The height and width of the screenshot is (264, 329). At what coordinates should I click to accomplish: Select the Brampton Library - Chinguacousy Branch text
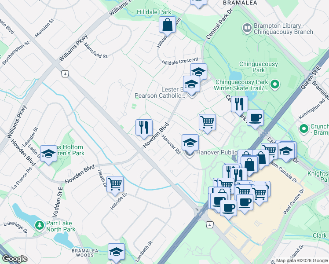(x=283, y=29)
